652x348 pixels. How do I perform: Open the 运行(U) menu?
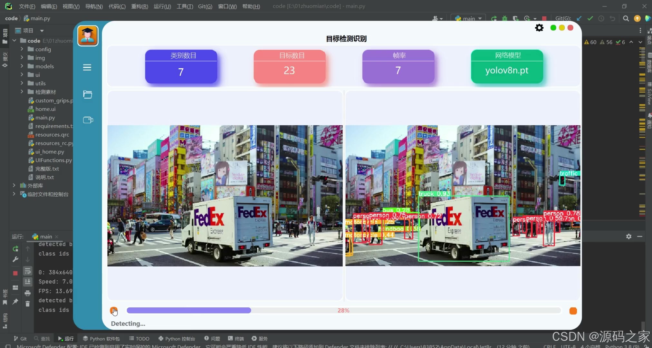pos(162,6)
